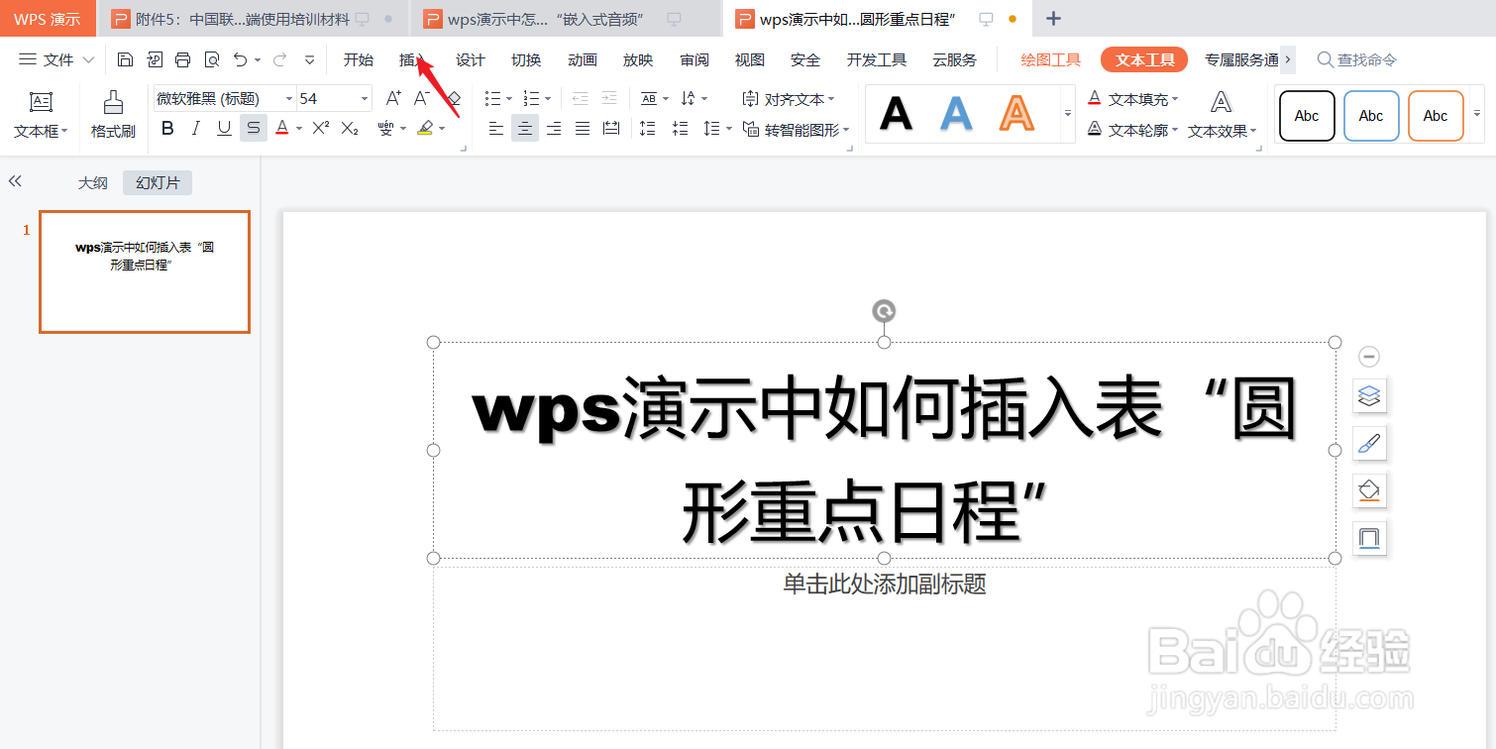Decrease font size with A- icon

pyautogui.click(x=422, y=98)
